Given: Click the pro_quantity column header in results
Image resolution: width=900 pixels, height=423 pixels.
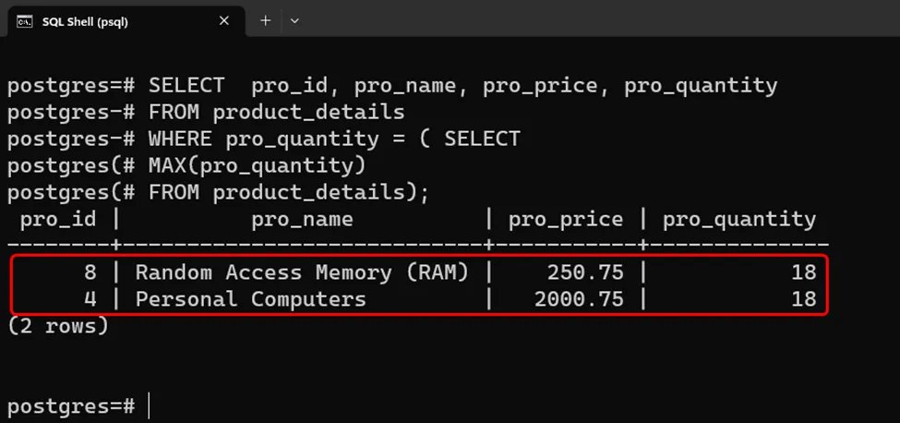Looking at the screenshot, I should pyautogui.click(x=739, y=219).
